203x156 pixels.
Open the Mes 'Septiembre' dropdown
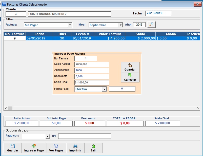pyautogui.click(x=120, y=25)
